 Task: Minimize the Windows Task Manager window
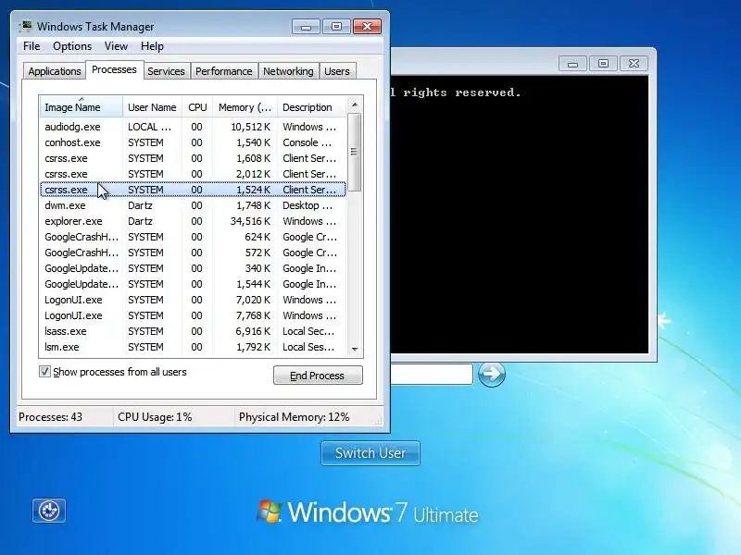point(306,27)
